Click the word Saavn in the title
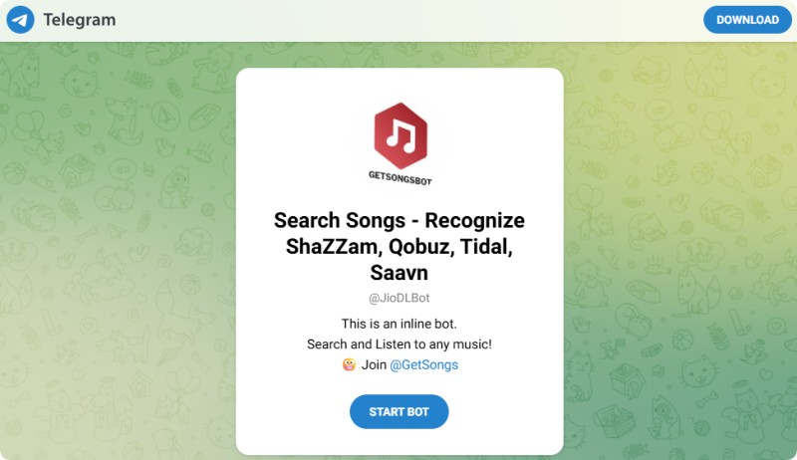Viewport: 797px width, 460px height. (399, 273)
